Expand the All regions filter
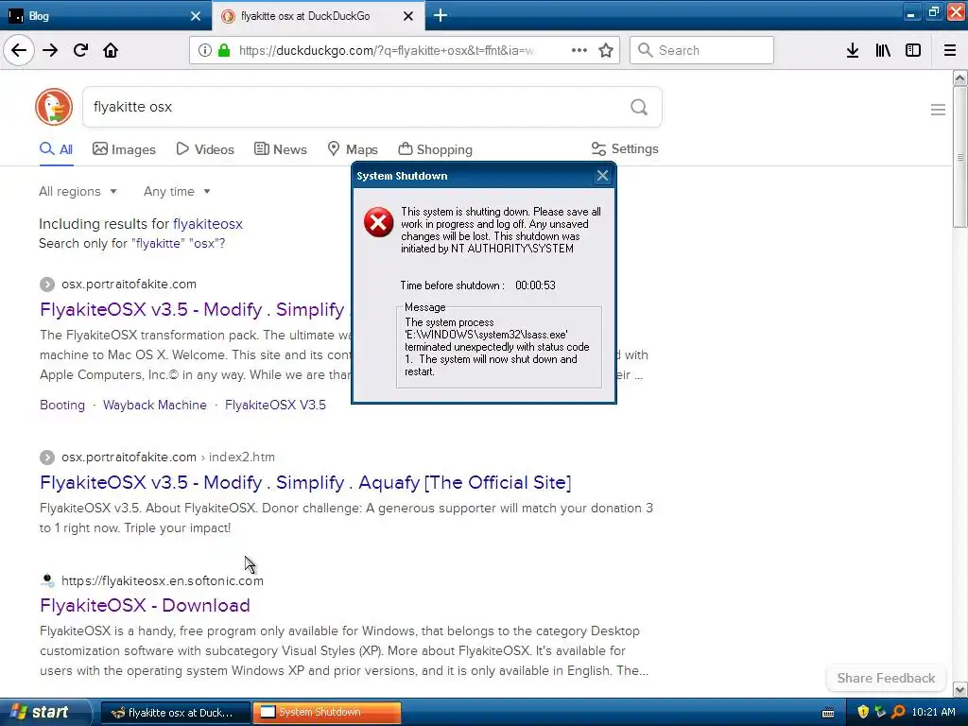The width and height of the screenshot is (968, 726). (78, 191)
